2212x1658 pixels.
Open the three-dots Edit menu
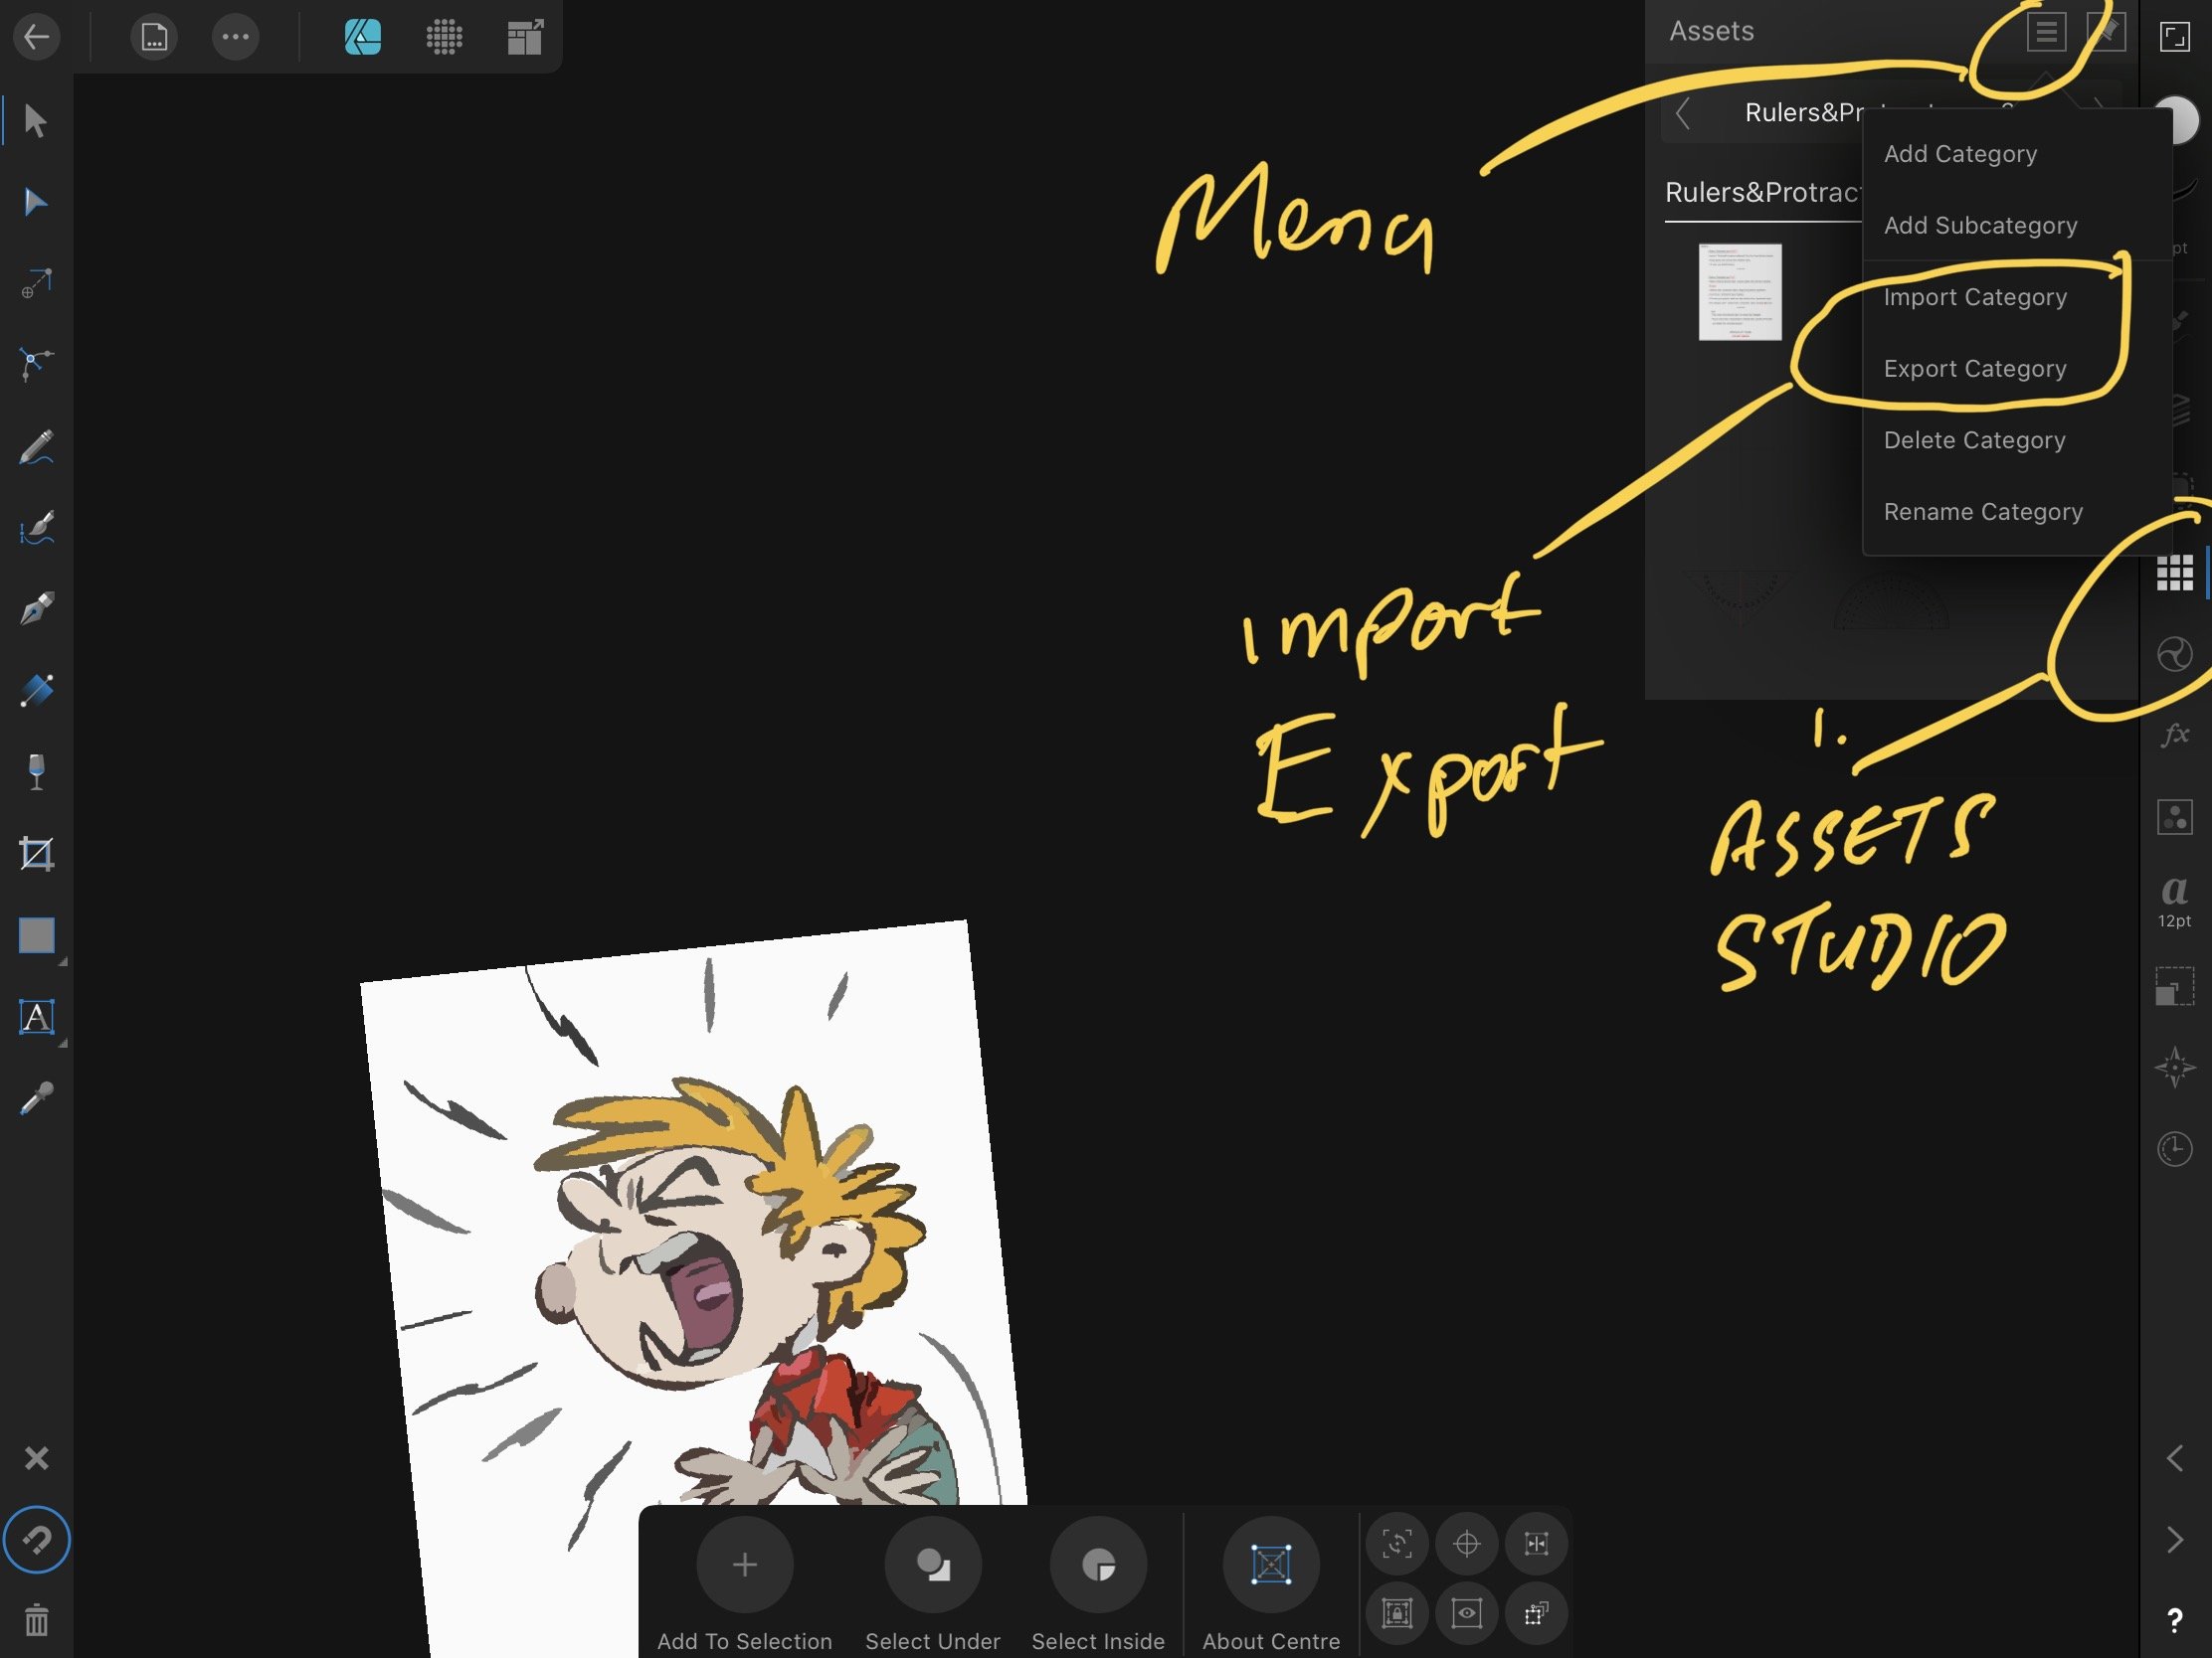(x=236, y=38)
